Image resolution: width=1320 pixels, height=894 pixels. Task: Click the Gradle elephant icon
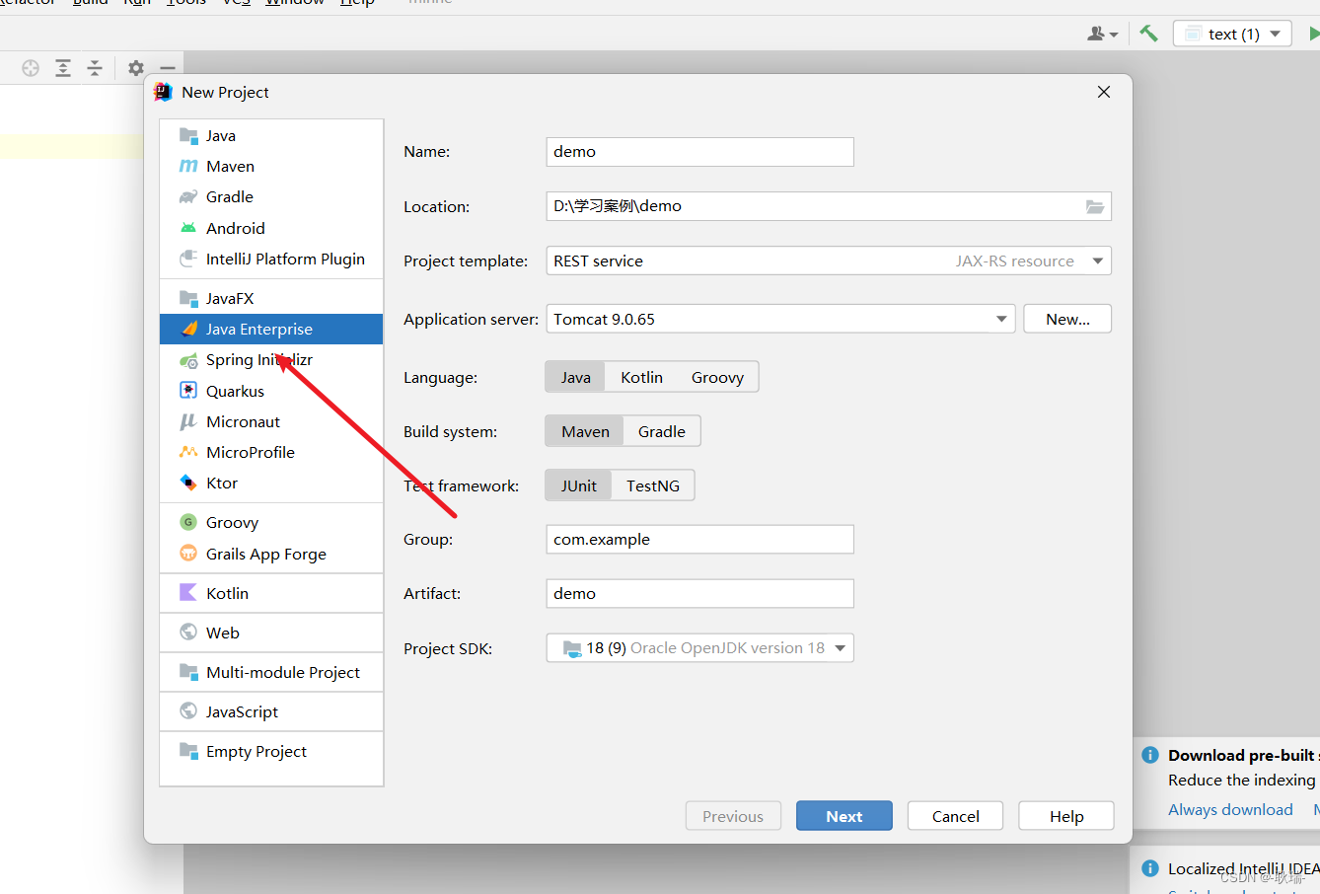pyautogui.click(x=188, y=196)
